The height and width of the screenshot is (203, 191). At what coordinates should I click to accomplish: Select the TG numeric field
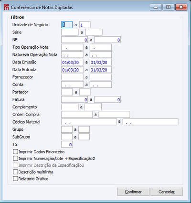point(67,144)
